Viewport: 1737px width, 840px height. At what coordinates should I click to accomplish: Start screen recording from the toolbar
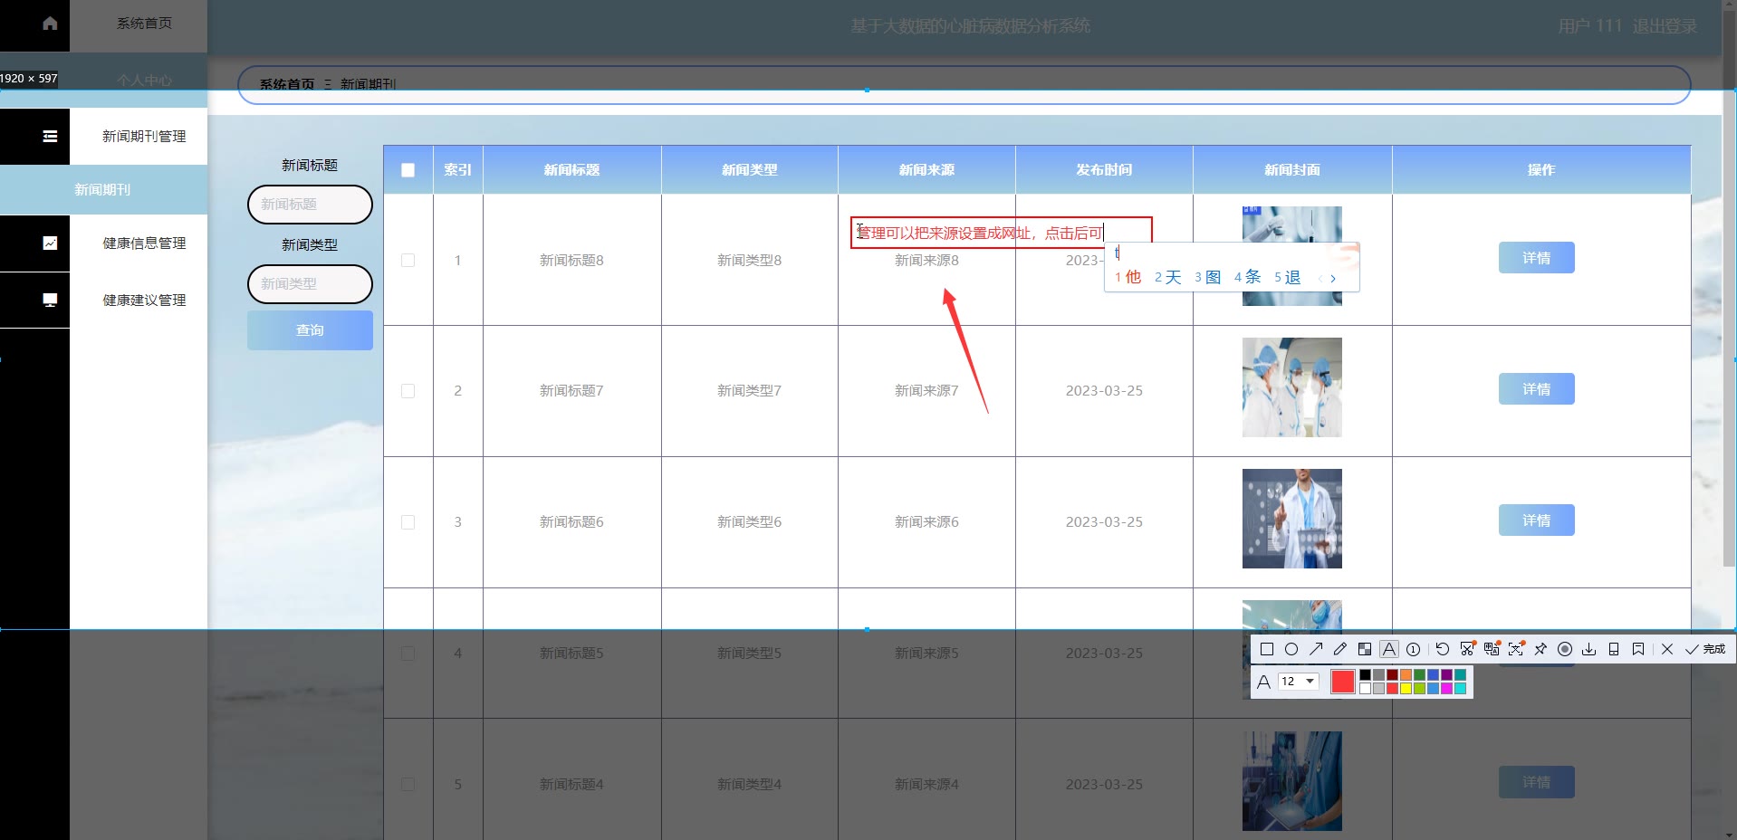point(1565,649)
